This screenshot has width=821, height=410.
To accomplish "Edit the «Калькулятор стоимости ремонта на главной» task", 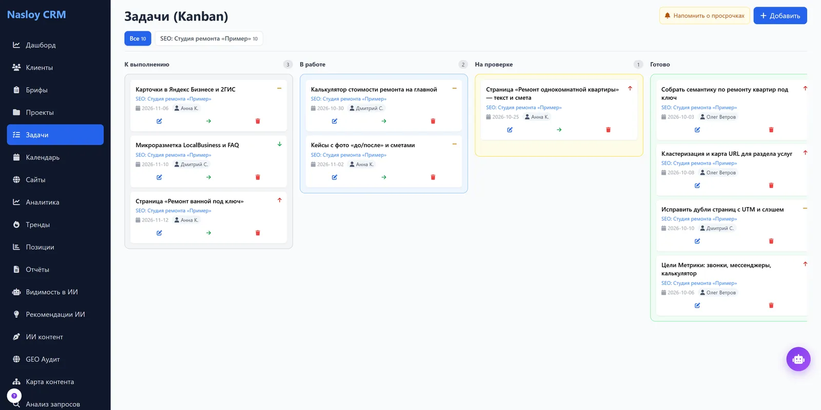I will tap(335, 121).
